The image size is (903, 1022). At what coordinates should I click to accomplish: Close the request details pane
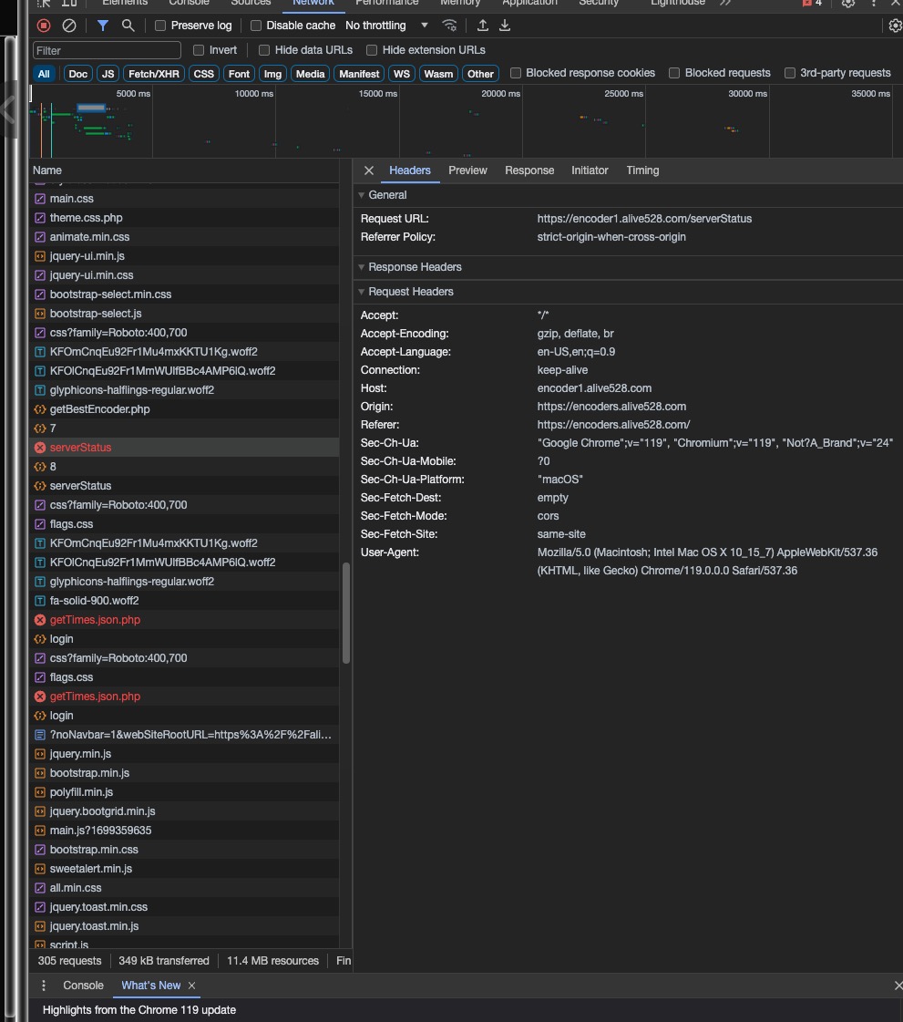pyautogui.click(x=369, y=170)
